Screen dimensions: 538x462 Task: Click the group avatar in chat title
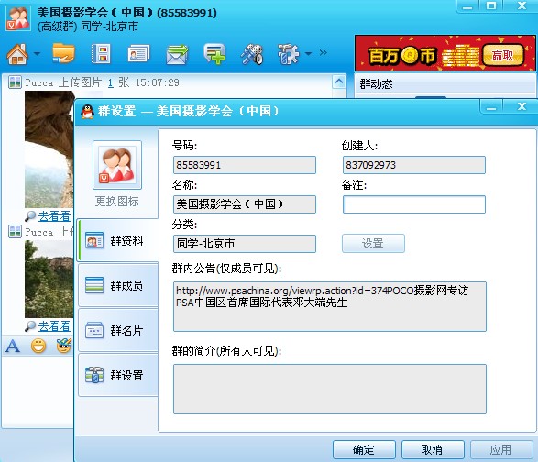pos(17,18)
